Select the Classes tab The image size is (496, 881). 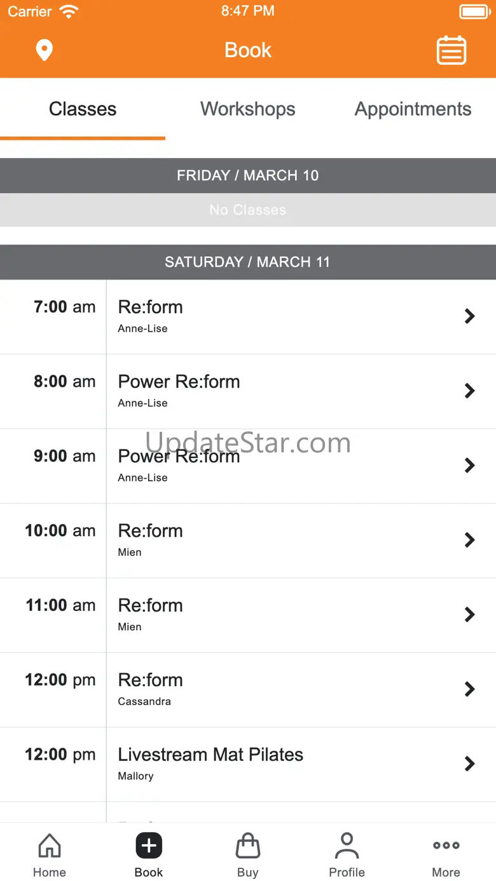tap(83, 109)
